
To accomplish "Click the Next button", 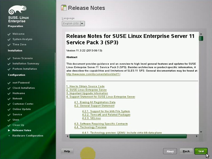I will click(x=201, y=151).
